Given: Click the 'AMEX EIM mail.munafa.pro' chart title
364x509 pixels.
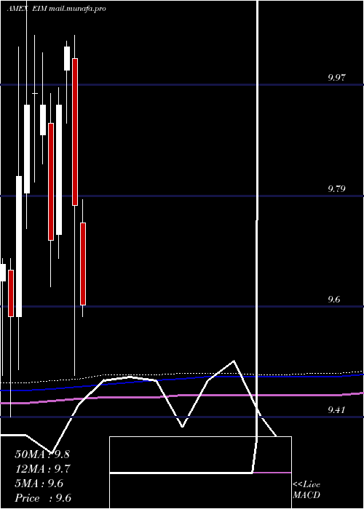Looking at the screenshot, I should click(x=56, y=9).
